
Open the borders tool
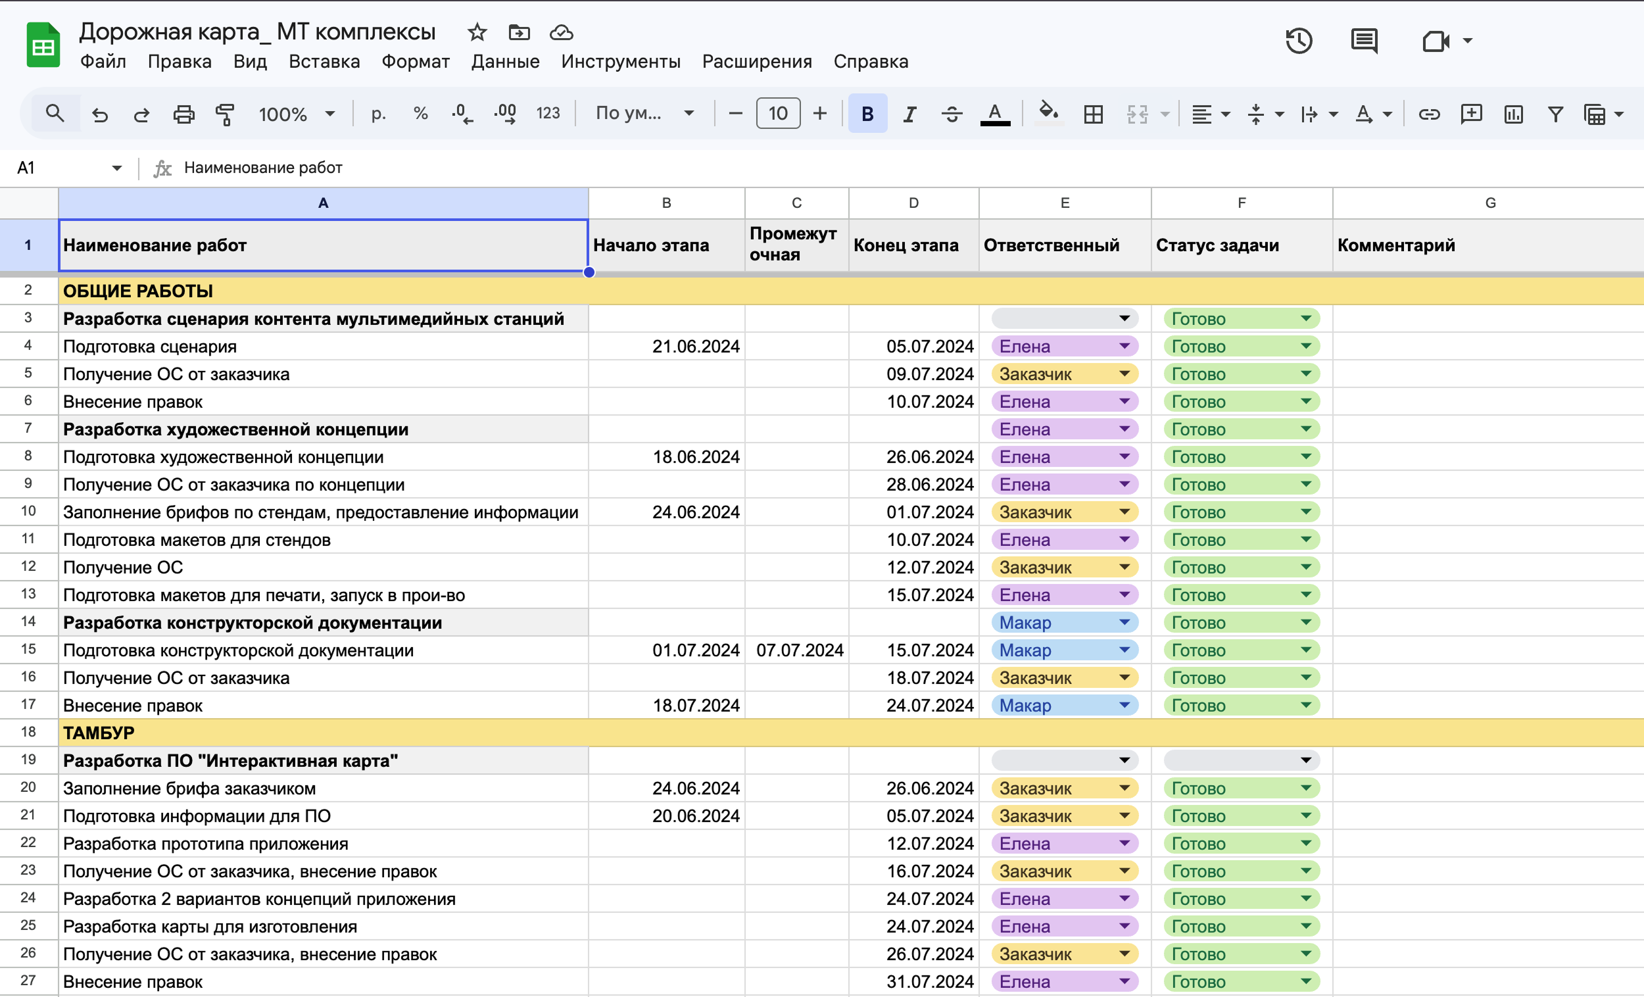(x=1093, y=114)
